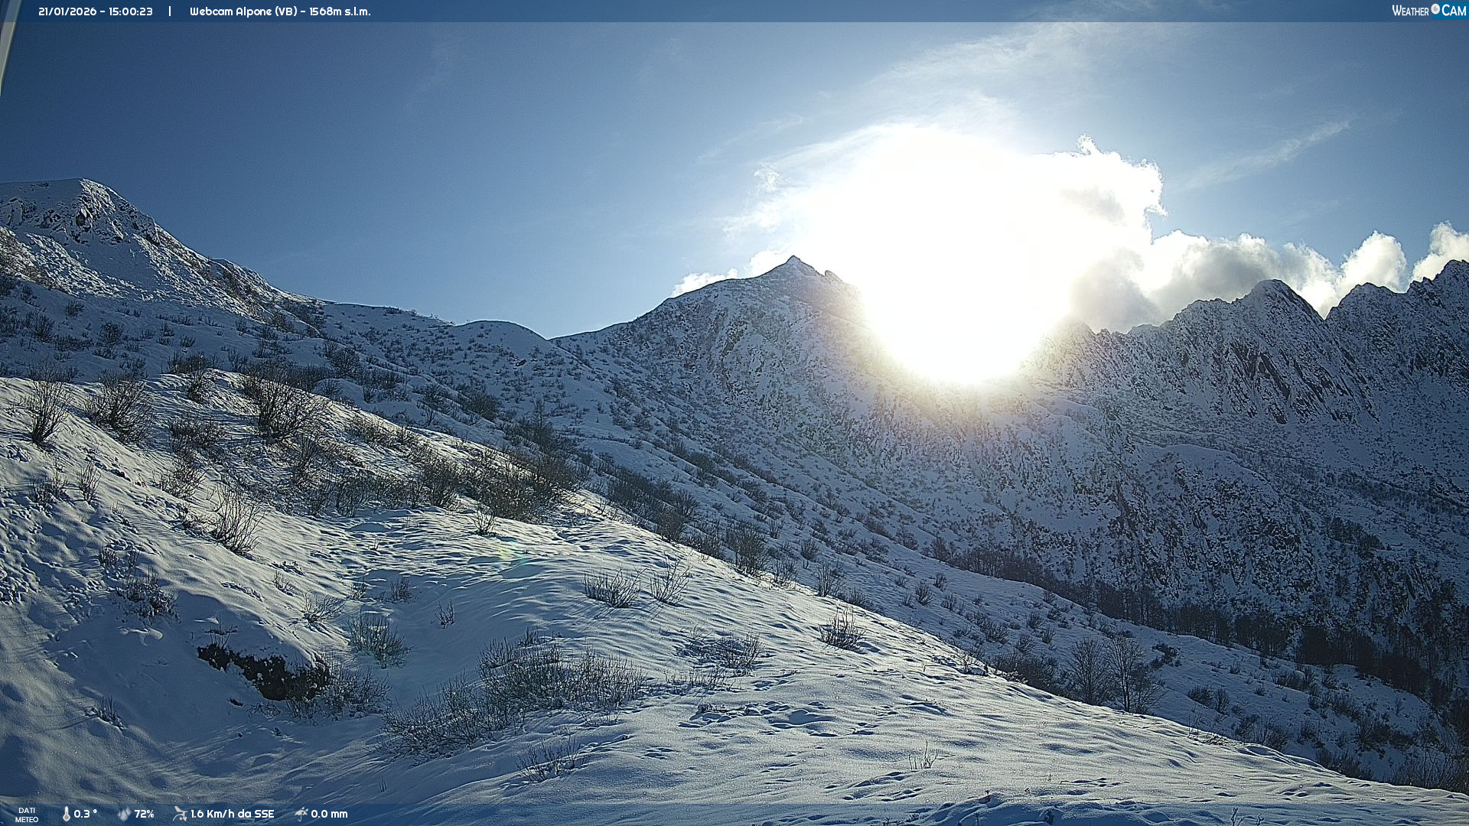Select the 0.3° temperature reading
This screenshot has height=826, width=1469.
[x=85, y=814]
